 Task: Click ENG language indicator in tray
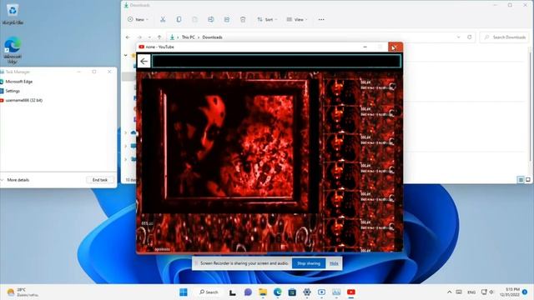pos(471,292)
